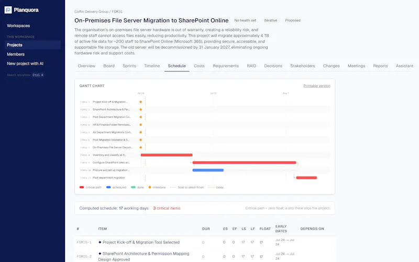Click the Gantt label 'HR & Finance Folder Permissio...'
The height and width of the screenshot is (262, 419).
[x=112, y=125]
